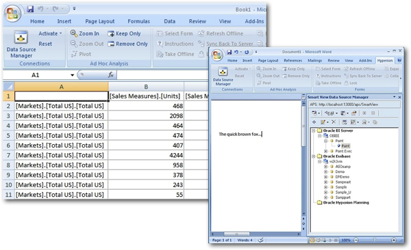
Task: Open Word References tab
Action: pos(292,60)
